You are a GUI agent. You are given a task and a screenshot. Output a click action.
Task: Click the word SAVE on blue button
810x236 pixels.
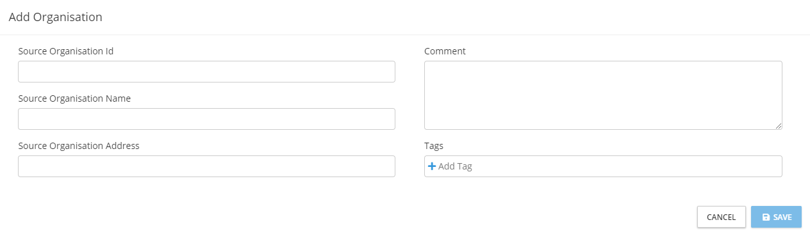tap(782, 217)
